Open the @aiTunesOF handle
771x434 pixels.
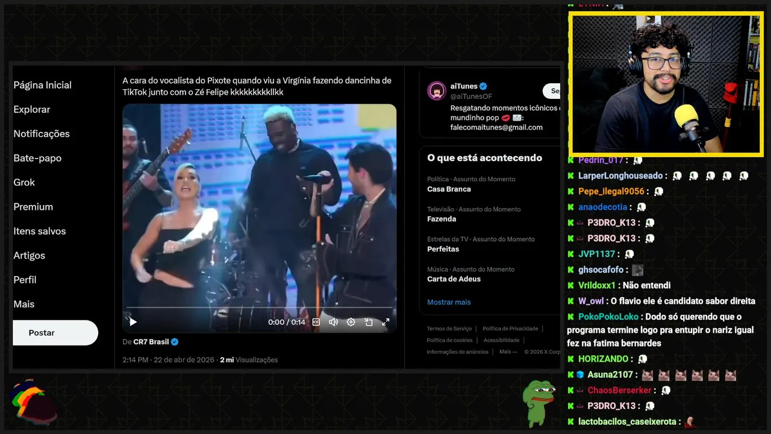tap(471, 96)
